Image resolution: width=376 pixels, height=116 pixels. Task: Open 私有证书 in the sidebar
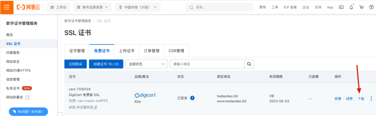13,88
